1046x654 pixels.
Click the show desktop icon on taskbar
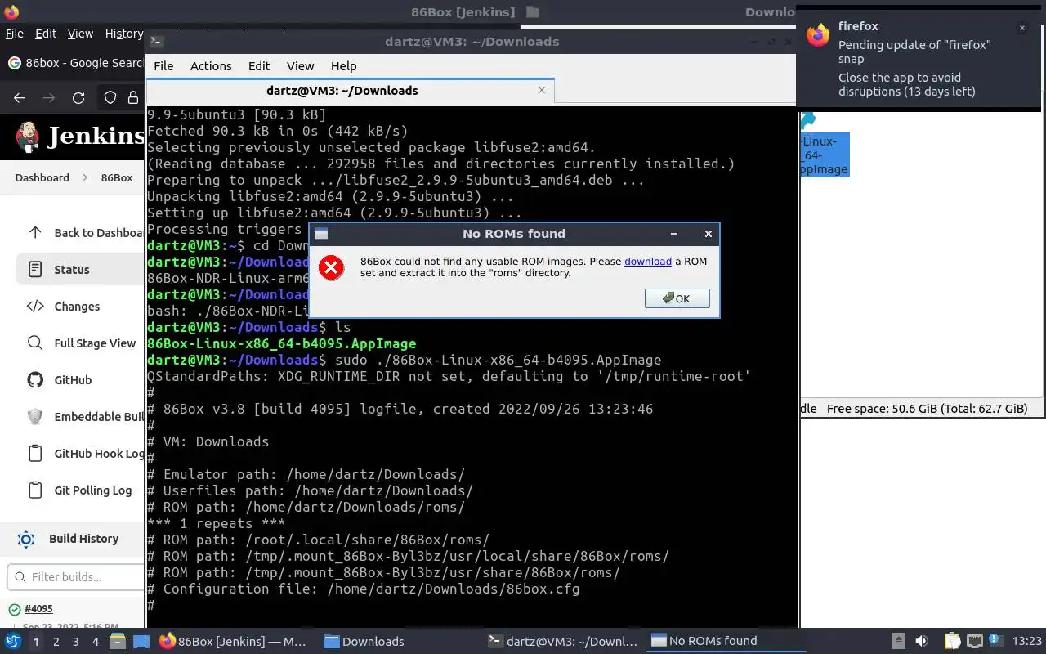coord(141,642)
